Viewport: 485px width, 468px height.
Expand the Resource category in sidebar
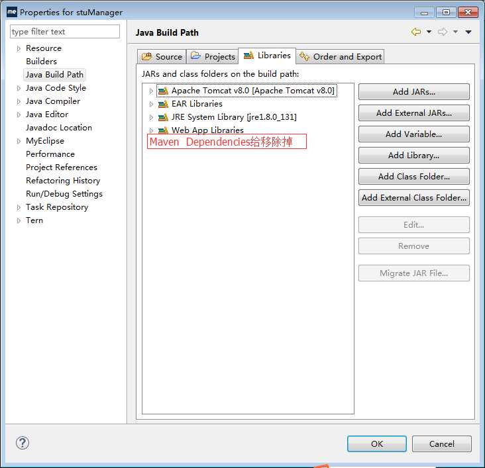19,48
